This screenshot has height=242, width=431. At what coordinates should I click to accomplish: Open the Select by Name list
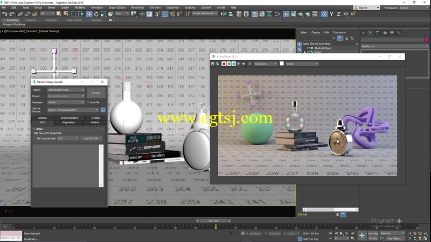[x=66, y=14]
